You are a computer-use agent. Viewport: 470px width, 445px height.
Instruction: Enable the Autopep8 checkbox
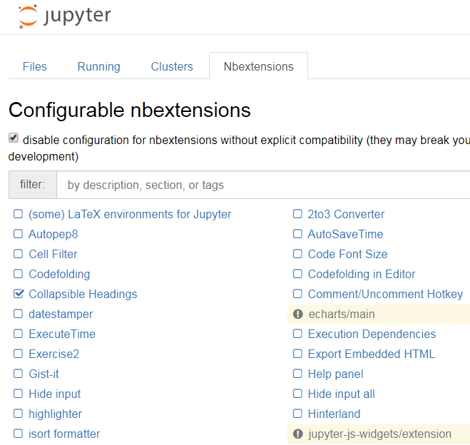19,234
